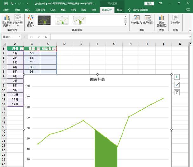Switch to the 页面布局 tab
The height and width of the screenshot is (167, 193).
tap(40, 10)
